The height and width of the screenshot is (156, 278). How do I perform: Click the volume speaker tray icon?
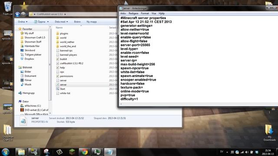247,152
